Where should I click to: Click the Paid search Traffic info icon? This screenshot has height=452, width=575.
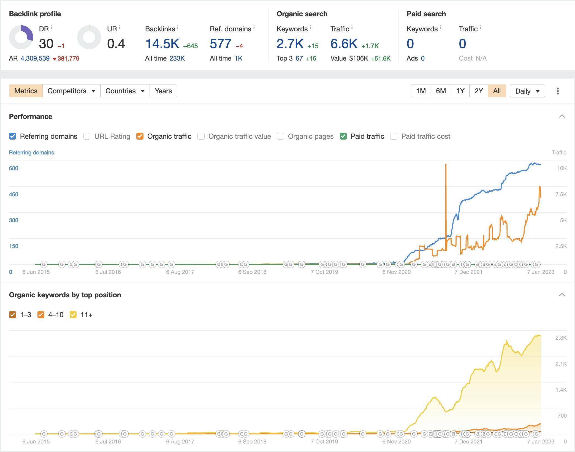pyautogui.click(x=480, y=27)
